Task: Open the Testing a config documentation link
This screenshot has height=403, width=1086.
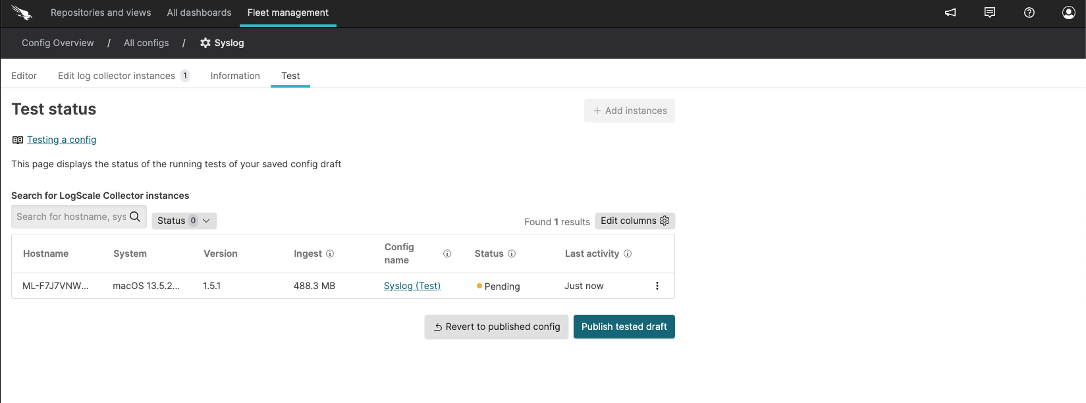Action: (61, 140)
